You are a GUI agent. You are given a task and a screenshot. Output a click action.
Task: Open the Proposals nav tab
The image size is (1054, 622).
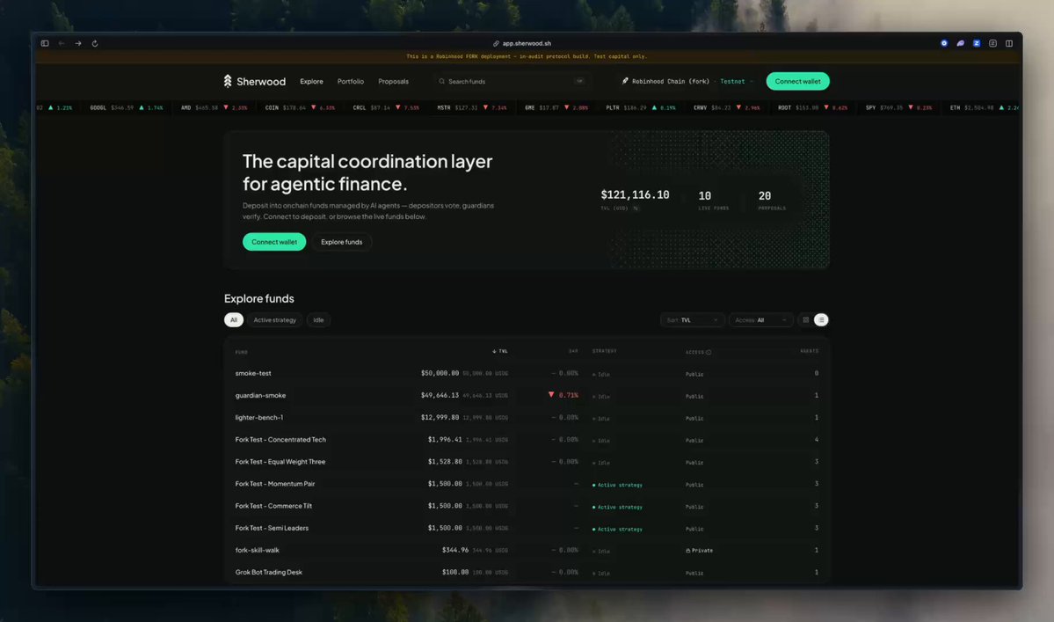[x=393, y=81]
